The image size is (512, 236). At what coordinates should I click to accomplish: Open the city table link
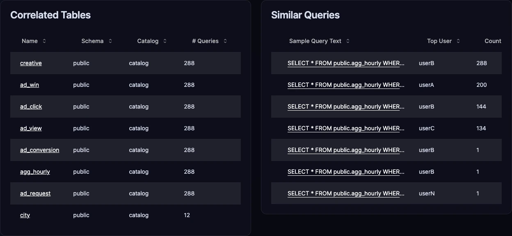[25, 215]
